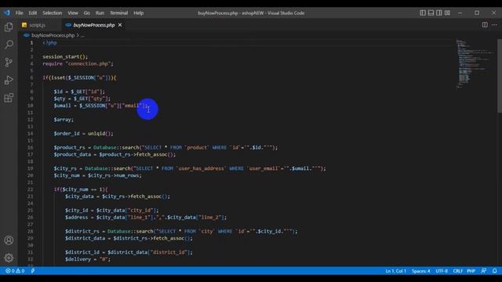Open the View menu
Screen dimensions: 502x282
coord(73,13)
